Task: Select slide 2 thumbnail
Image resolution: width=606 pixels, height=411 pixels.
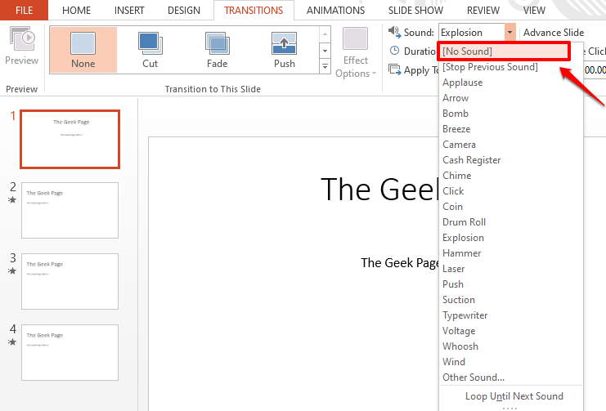Action: tap(70, 211)
